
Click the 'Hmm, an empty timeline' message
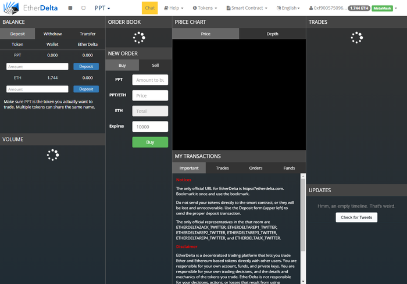pyautogui.click(x=356, y=206)
